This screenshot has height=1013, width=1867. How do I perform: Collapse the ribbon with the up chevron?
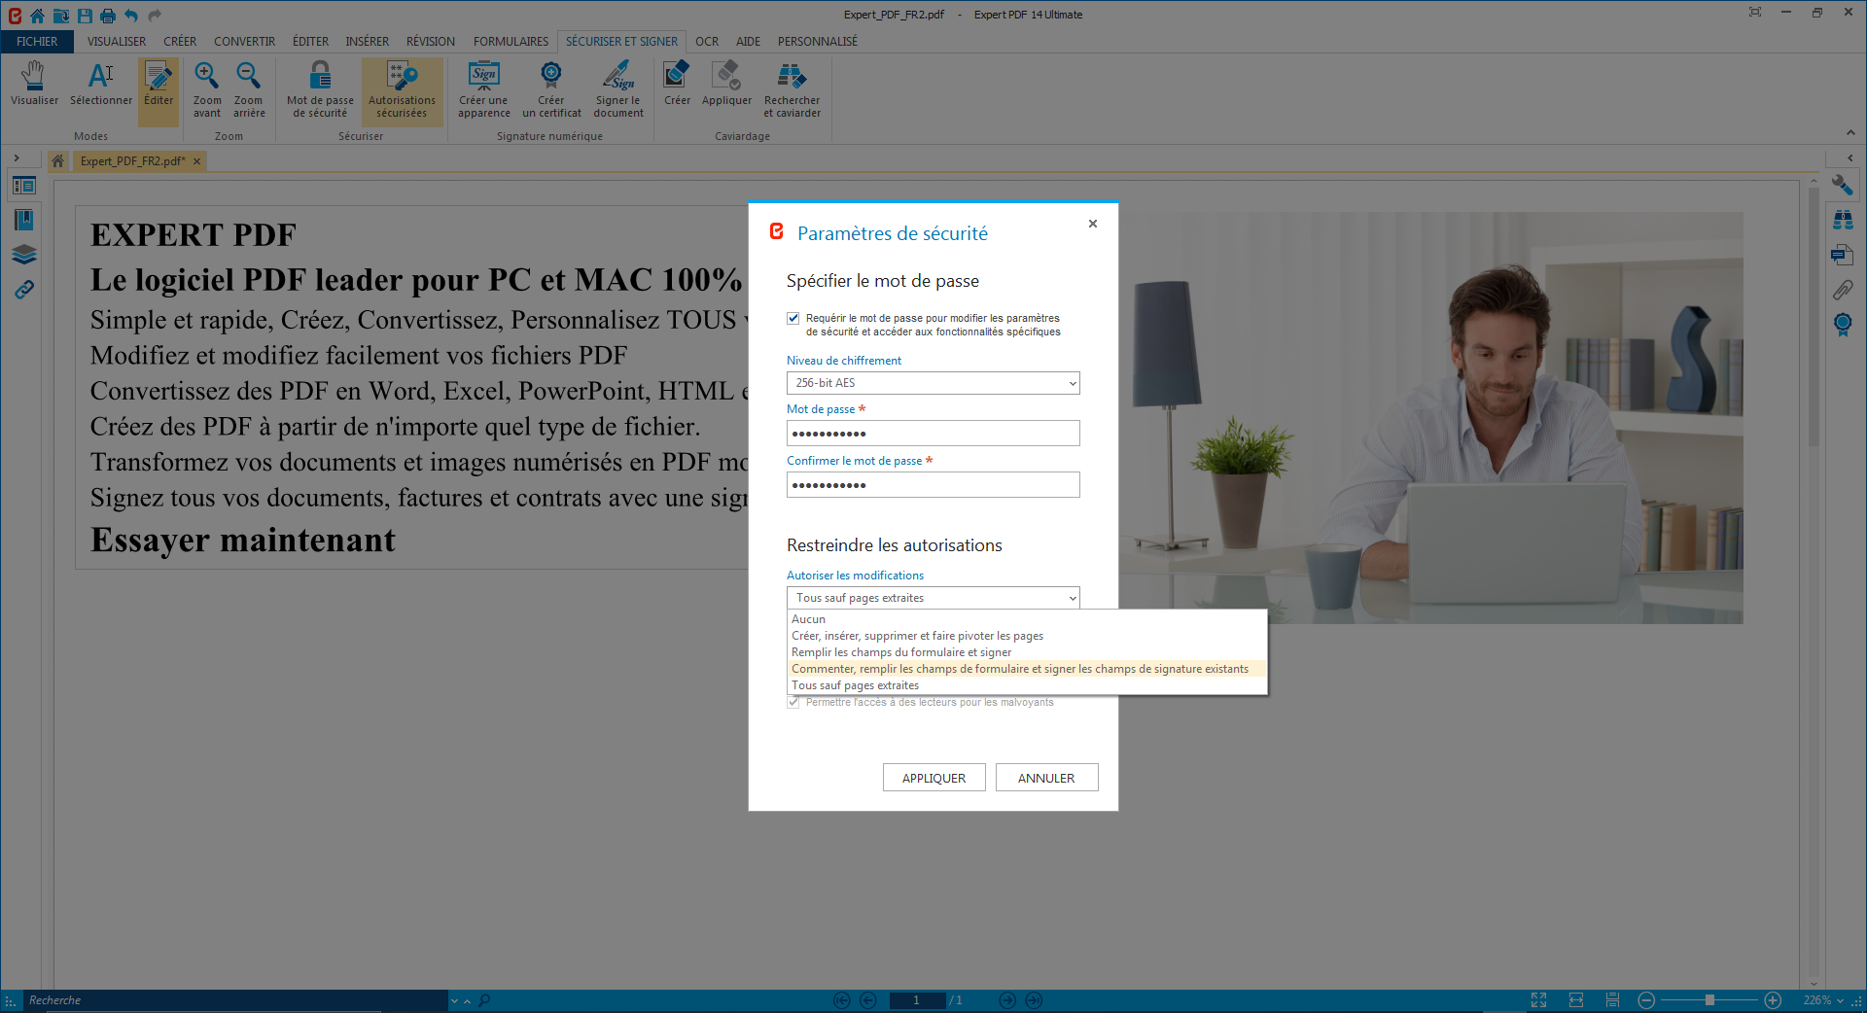tap(1849, 133)
